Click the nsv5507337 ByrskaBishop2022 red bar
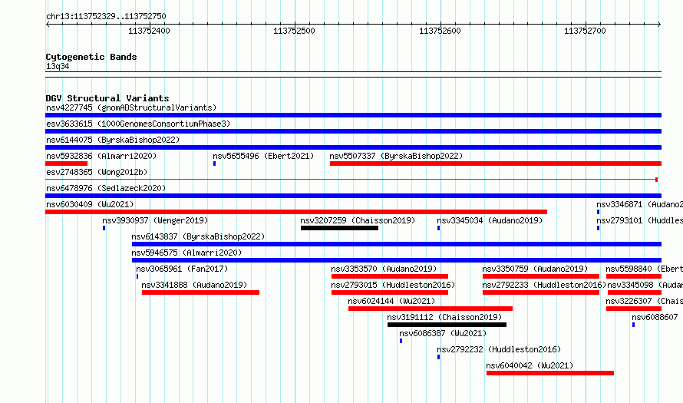 coord(496,164)
